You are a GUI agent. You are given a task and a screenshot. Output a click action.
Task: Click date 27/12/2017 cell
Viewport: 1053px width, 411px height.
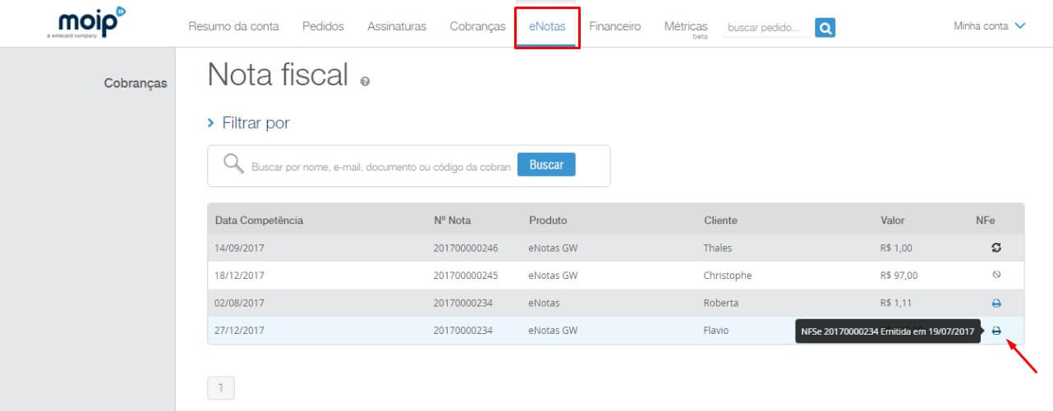pos(240,331)
